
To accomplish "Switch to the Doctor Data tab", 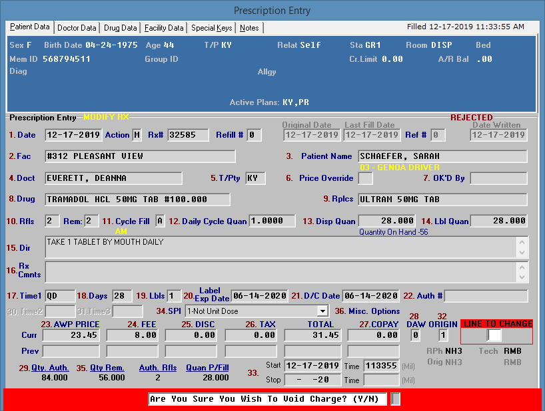I will pos(77,28).
